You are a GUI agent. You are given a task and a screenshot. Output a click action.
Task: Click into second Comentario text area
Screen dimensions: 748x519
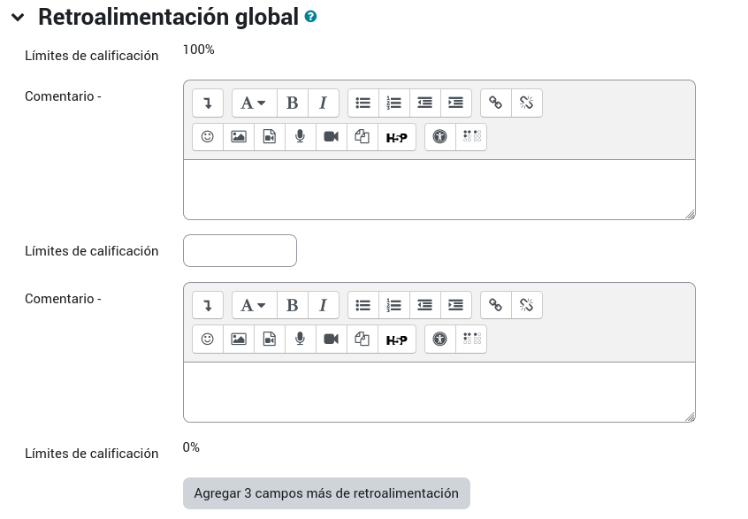439,392
